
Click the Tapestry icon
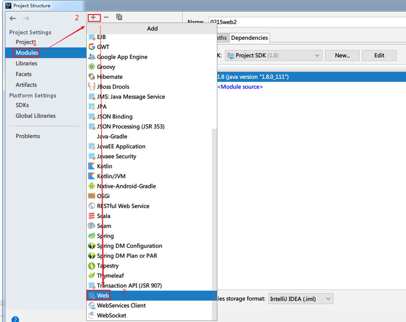[92, 265]
